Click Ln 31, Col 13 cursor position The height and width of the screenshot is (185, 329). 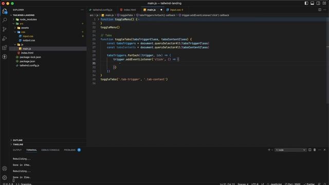click(227, 184)
